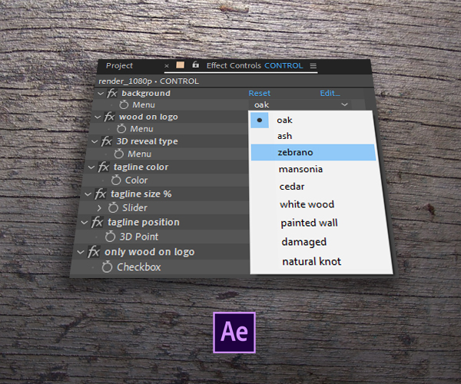Click the fx icon beside tagline position
This screenshot has height=384, width=461.
click(x=97, y=222)
